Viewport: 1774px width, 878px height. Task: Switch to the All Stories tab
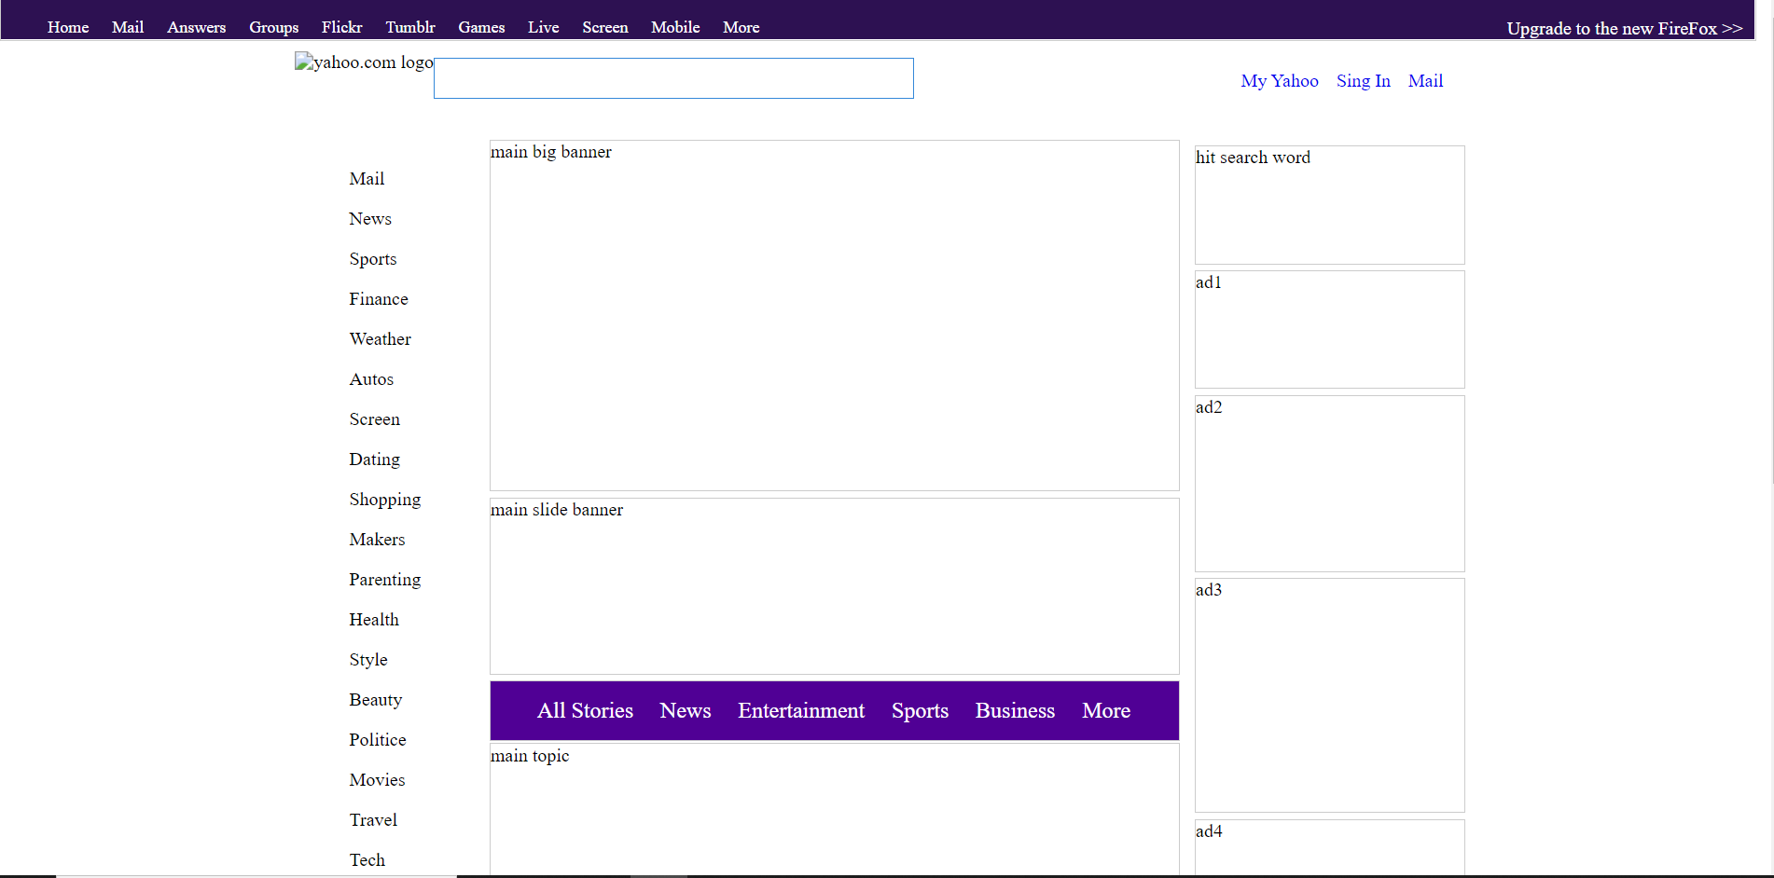585,711
